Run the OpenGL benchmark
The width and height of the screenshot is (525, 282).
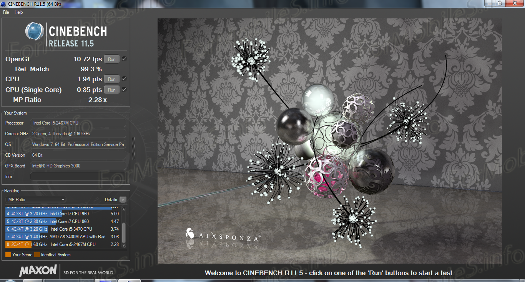[x=111, y=59]
